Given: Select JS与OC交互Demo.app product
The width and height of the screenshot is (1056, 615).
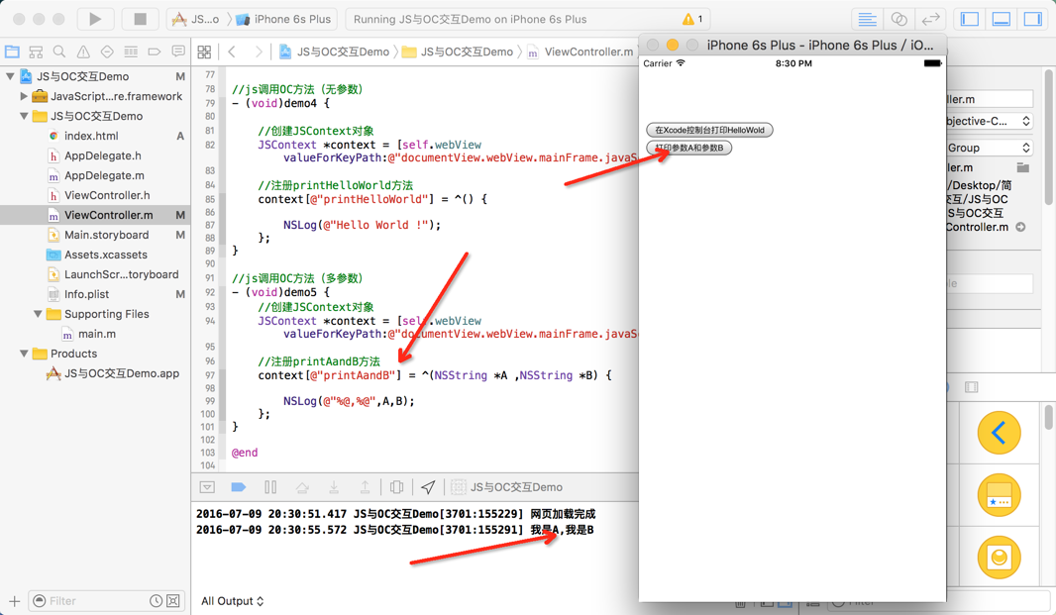Looking at the screenshot, I should tap(121, 373).
